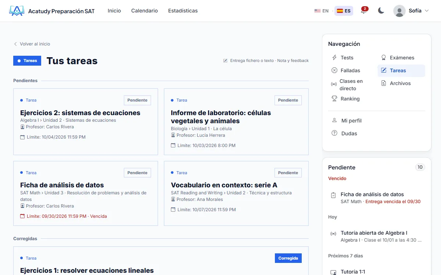441x275 pixels.
Task: Click the Falladas cross icon
Action: [x=334, y=70]
